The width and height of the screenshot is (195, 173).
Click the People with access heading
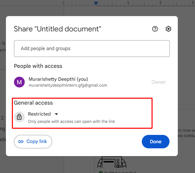(38, 66)
